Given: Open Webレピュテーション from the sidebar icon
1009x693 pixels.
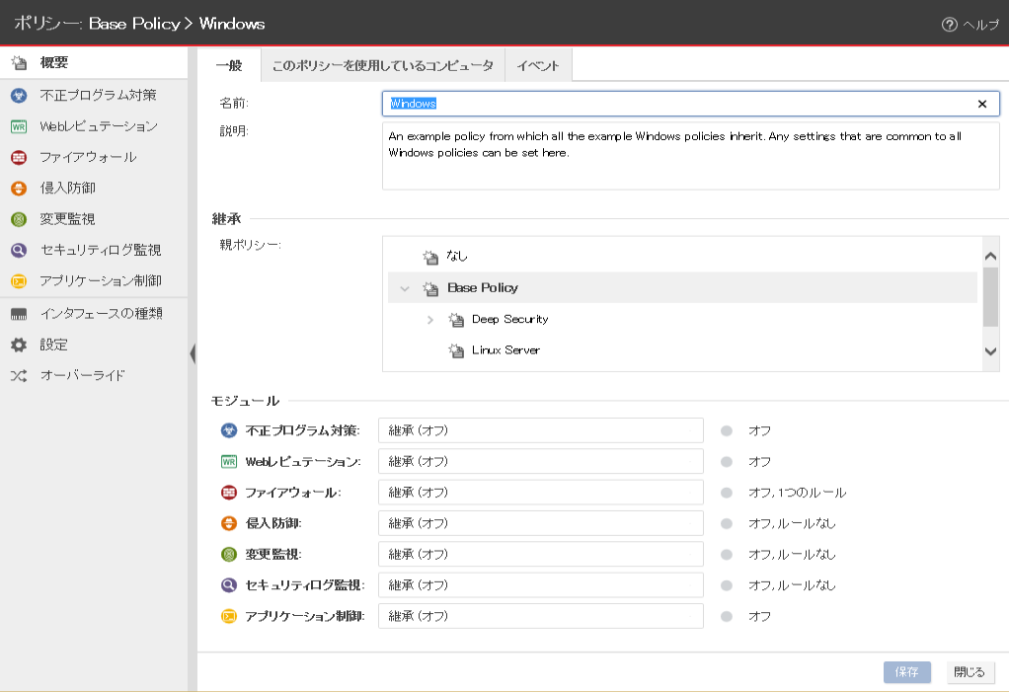Looking at the screenshot, I should (x=18, y=126).
